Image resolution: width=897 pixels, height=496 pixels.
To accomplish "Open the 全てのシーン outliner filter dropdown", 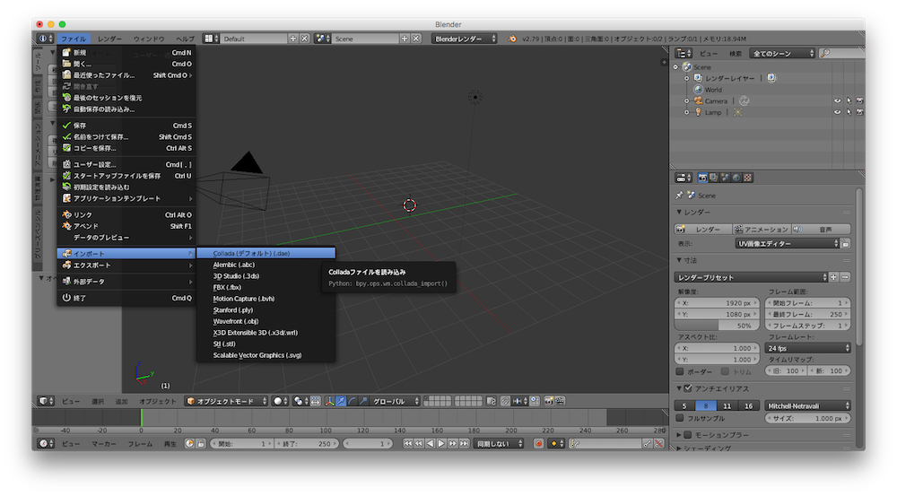I will [x=782, y=54].
